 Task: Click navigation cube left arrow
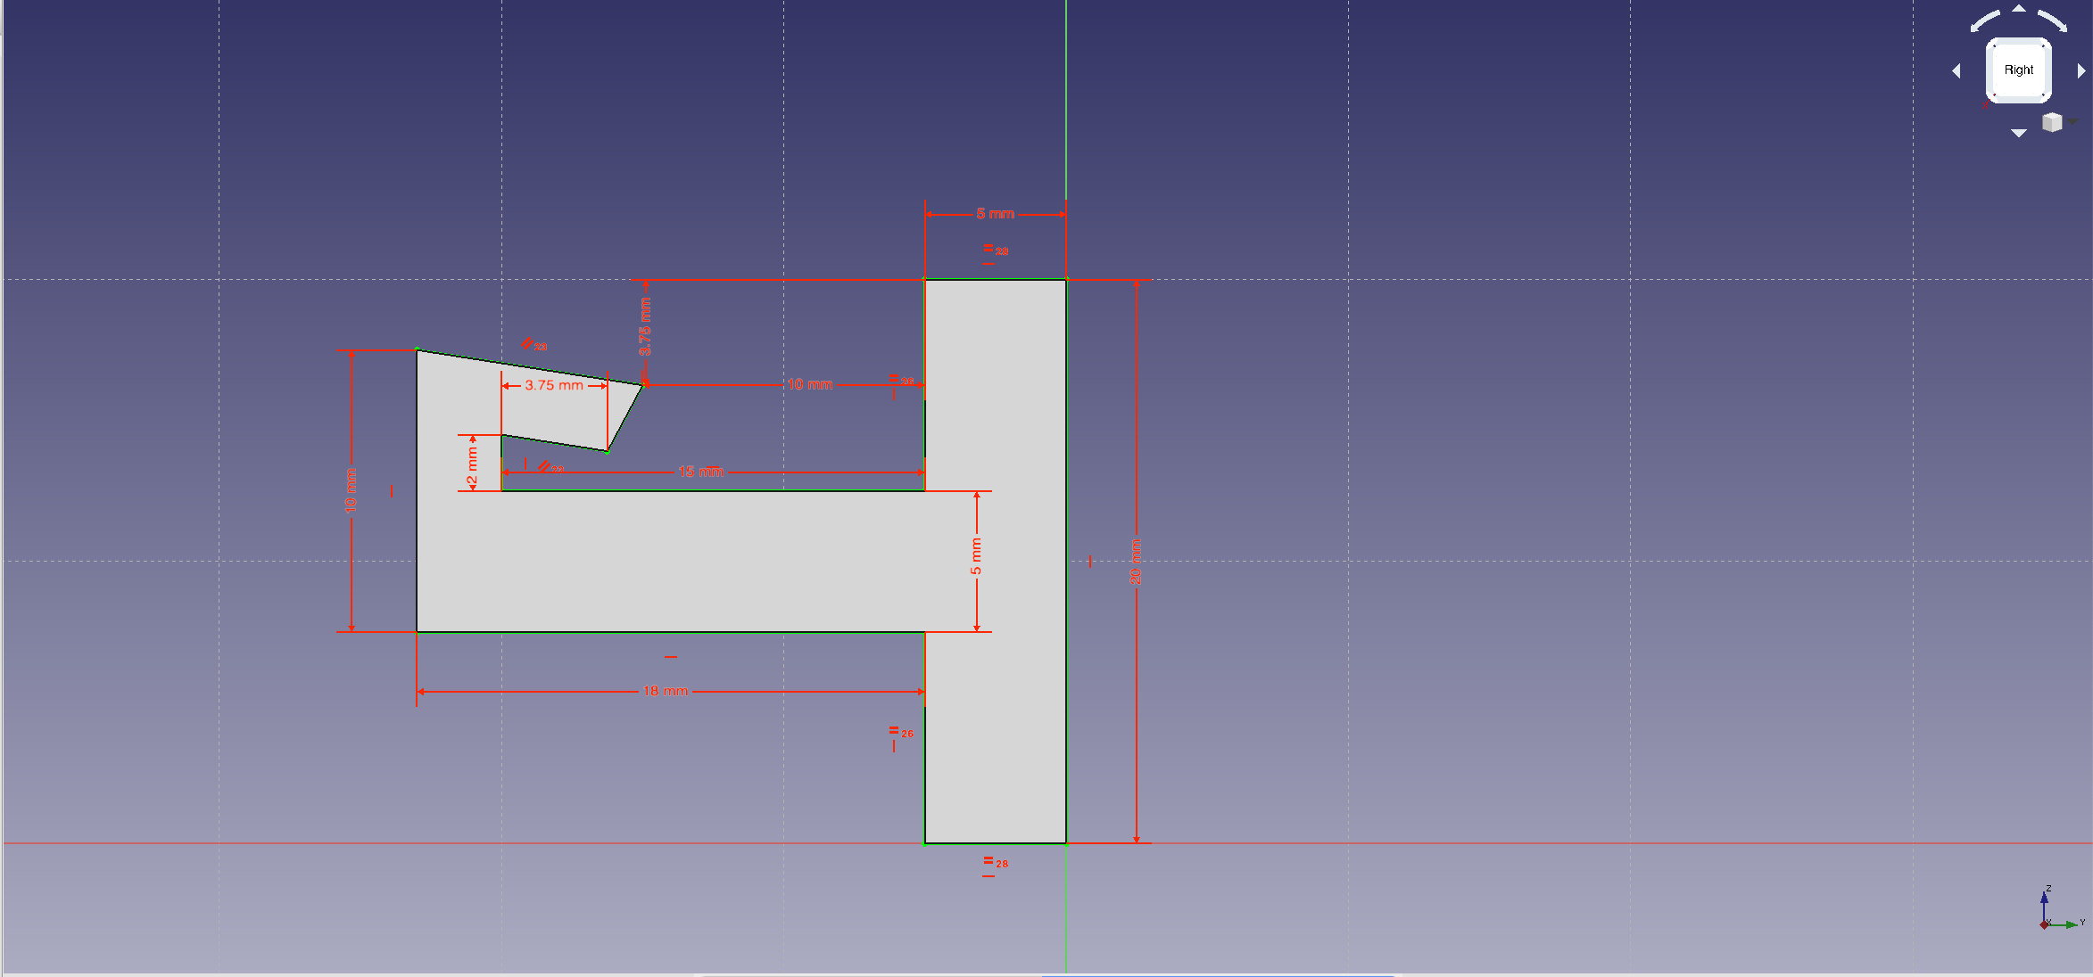click(x=1956, y=70)
